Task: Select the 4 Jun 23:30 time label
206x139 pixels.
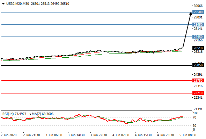Action: tap(165, 135)
